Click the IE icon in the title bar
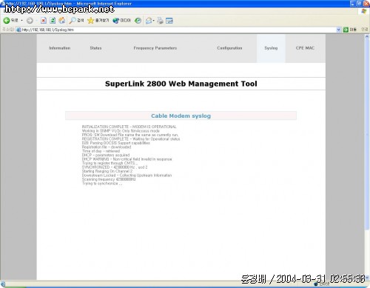Screen dimensions: 370x288 coord(2,3)
